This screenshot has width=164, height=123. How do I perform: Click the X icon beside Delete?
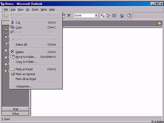[x=13, y=52]
